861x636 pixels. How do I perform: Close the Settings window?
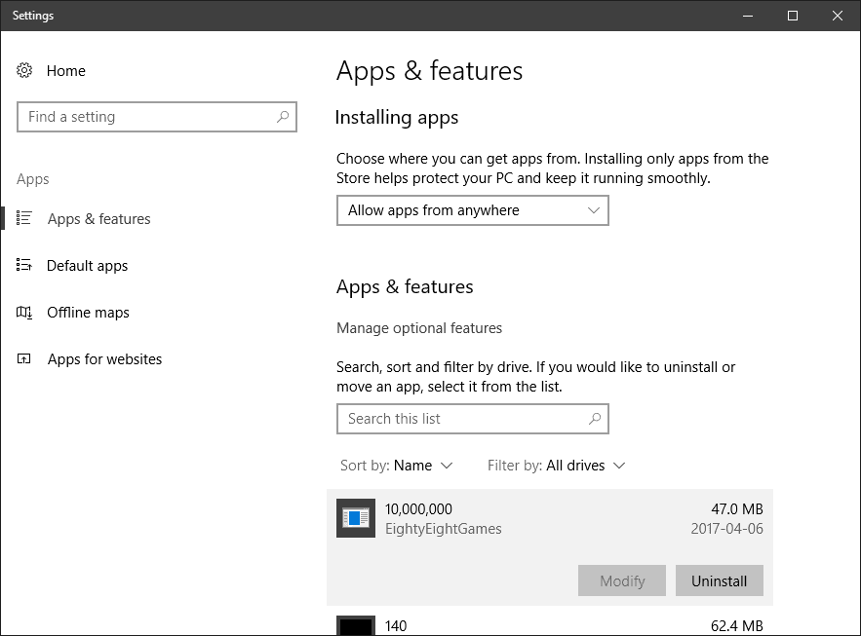point(838,16)
